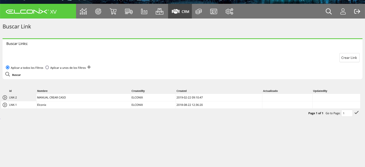Open the coins finance module icon
365x167 pixels.
coord(199,11)
